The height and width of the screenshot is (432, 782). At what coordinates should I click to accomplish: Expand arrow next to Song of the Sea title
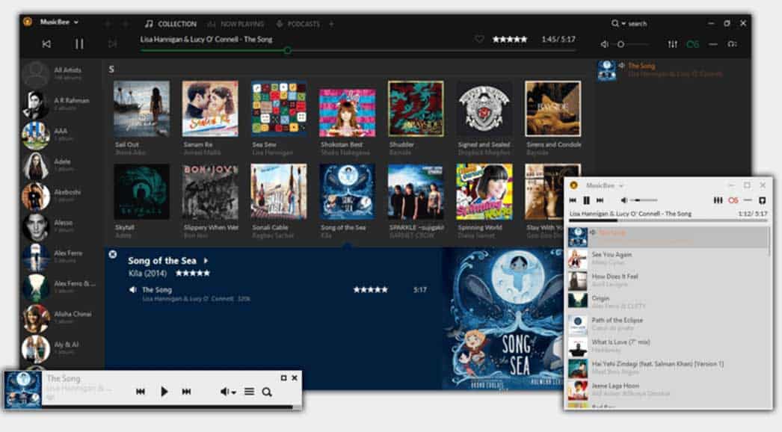point(206,260)
